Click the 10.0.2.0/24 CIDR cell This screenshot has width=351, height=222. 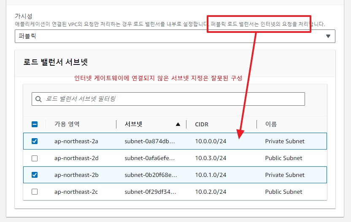pos(211,192)
